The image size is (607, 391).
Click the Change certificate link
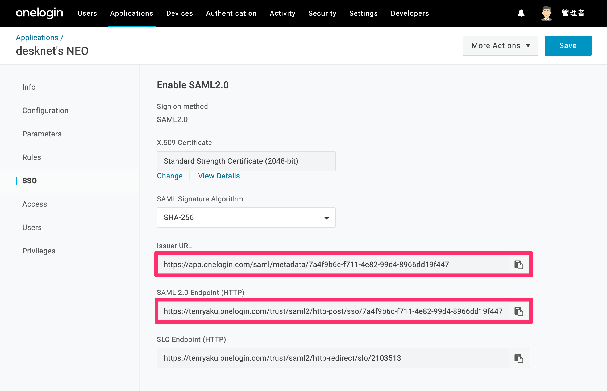pyautogui.click(x=170, y=176)
